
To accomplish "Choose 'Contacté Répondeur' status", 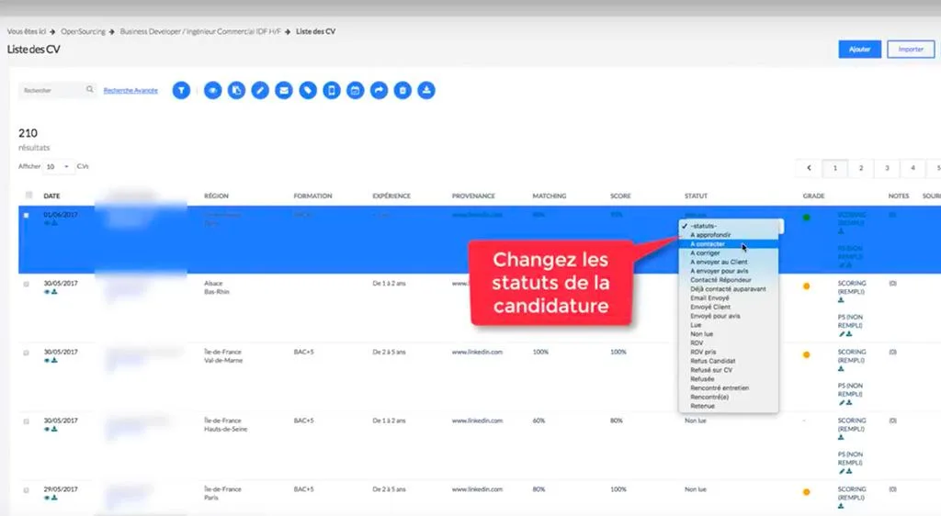I will point(729,280).
